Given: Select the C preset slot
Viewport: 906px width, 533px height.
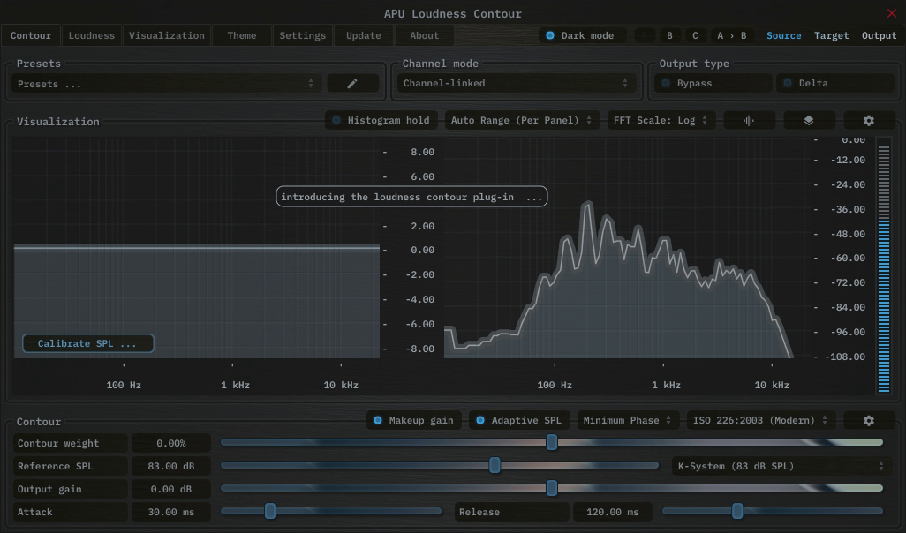Looking at the screenshot, I should point(695,35).
